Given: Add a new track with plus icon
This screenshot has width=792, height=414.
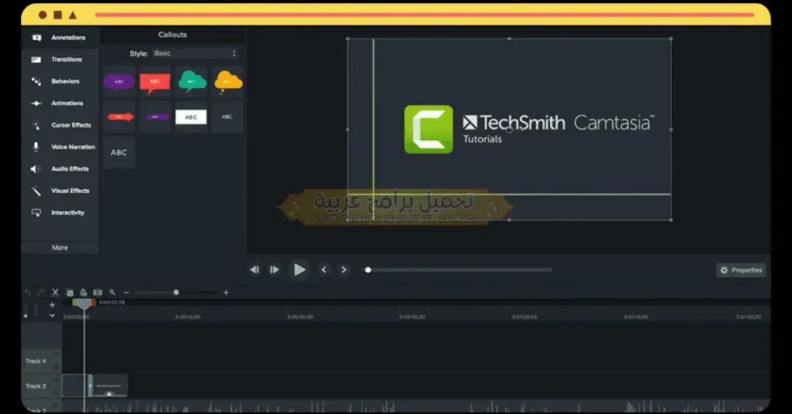Looking at the screenshot, I should pyautogui.click(x=52, y=305).
